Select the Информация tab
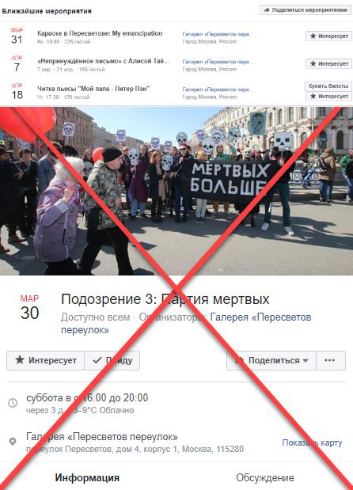The width and height of the screenshot is (353, 490). coord(87,477)
